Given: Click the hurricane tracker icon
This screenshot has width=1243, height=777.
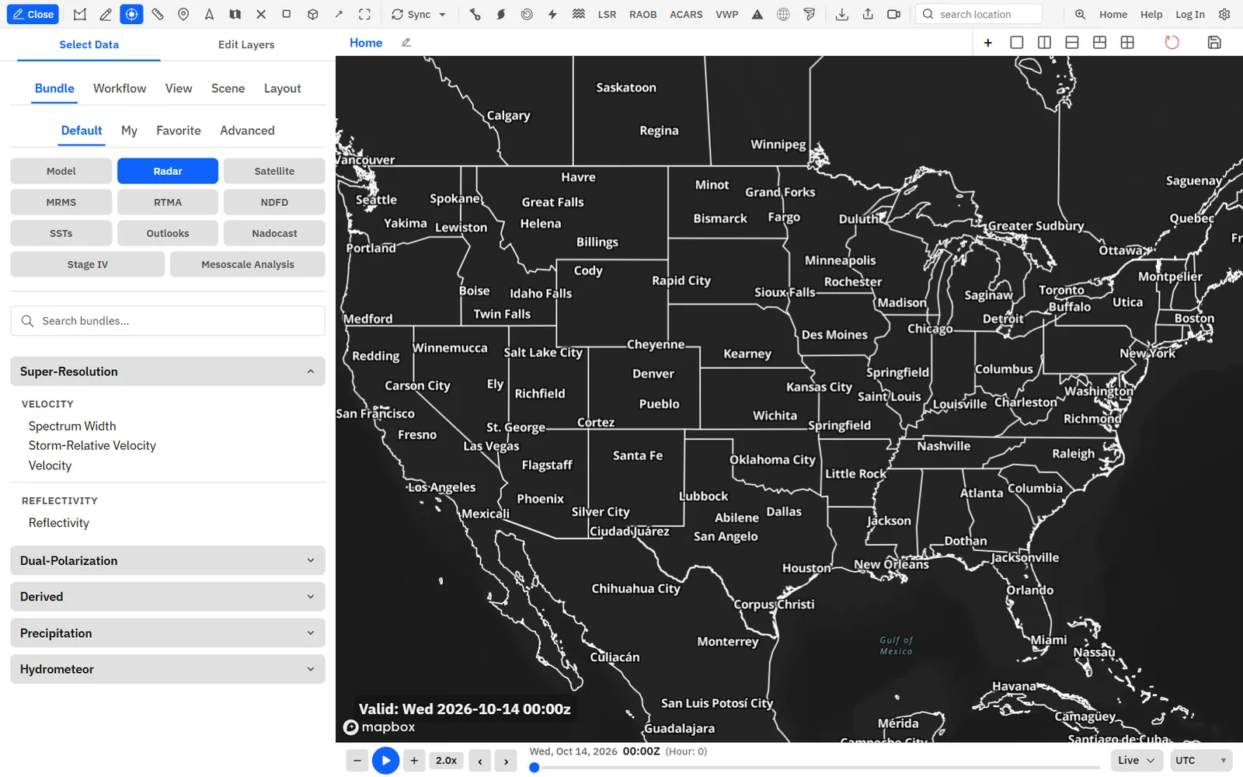Looking at the screenshot, I should click(501, 14).
